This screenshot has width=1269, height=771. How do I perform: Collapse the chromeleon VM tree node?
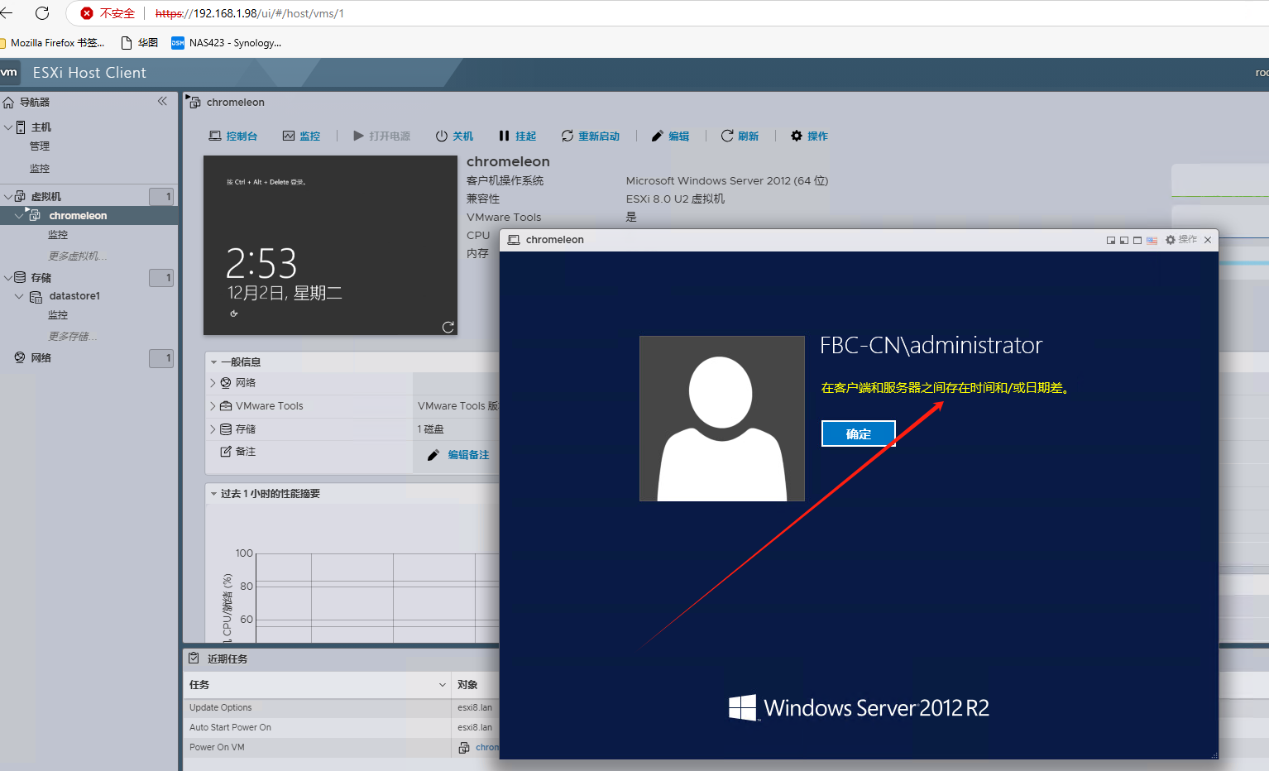coord(19,215)
